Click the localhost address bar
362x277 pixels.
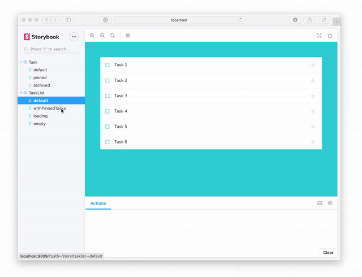(179, 20)
